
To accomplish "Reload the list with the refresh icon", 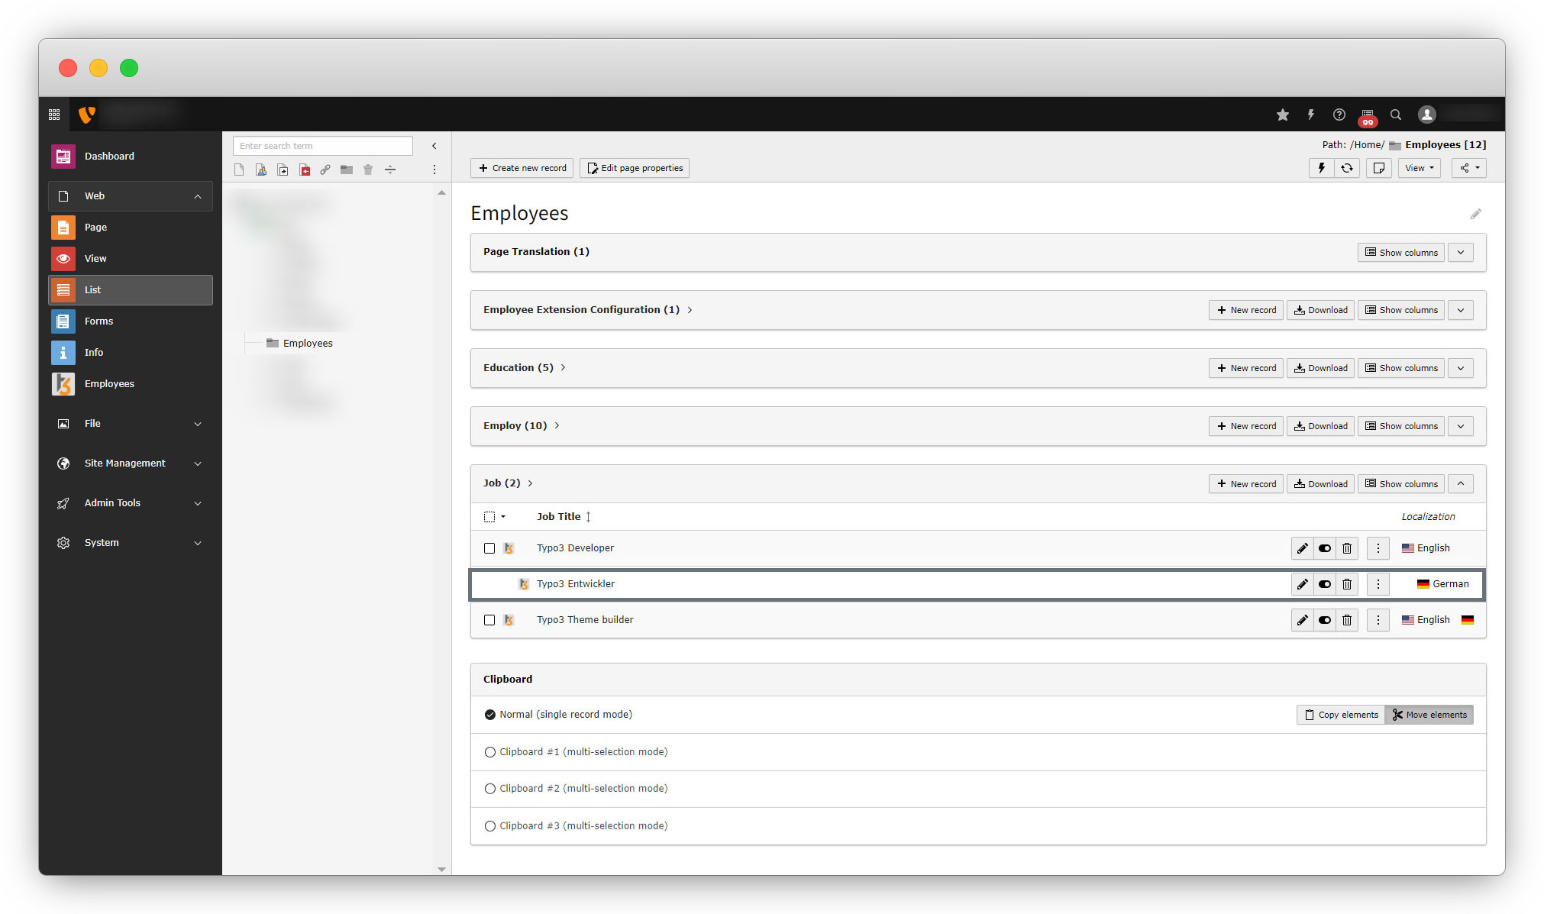I will (x=1347, y=168).
